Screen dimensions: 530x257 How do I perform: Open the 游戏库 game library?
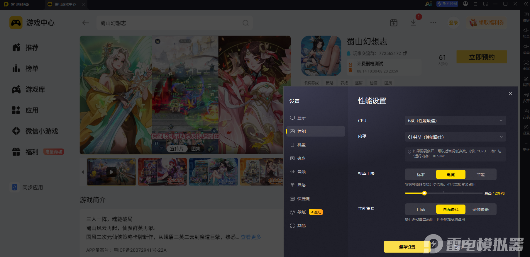pos(28,89)
